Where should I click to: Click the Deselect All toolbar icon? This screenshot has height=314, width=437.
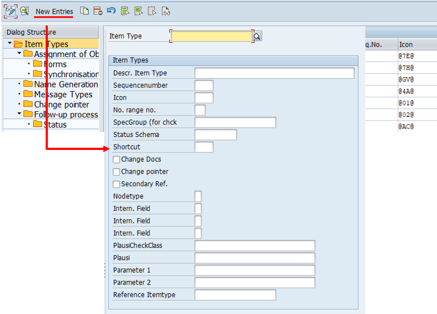[152, 11]
